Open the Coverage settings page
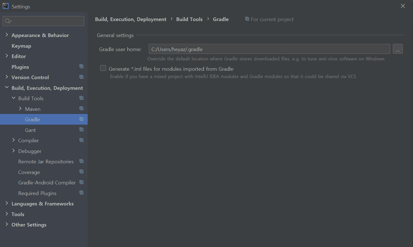Viewport: 413px width, 247px height. 29,172
